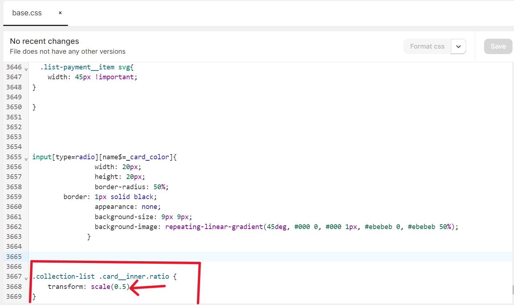Click the "appearance: none;" line

click(128, 207)
